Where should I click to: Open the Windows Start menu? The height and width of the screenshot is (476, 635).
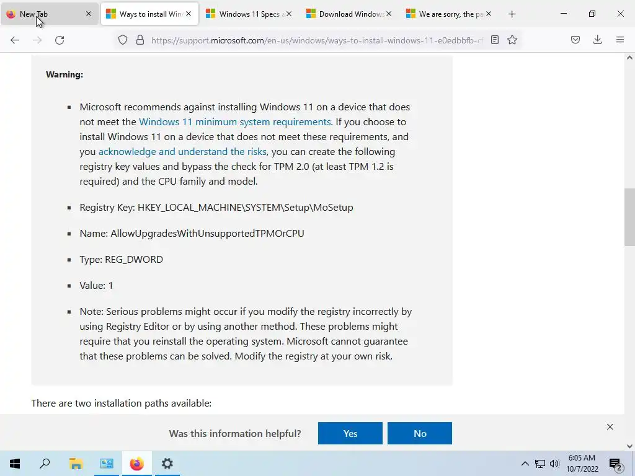coord(15,464)
